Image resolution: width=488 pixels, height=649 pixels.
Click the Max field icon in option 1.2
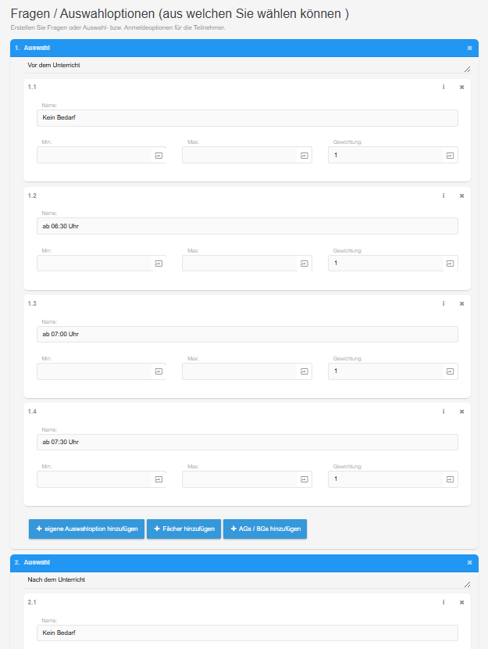coord(304,264)
